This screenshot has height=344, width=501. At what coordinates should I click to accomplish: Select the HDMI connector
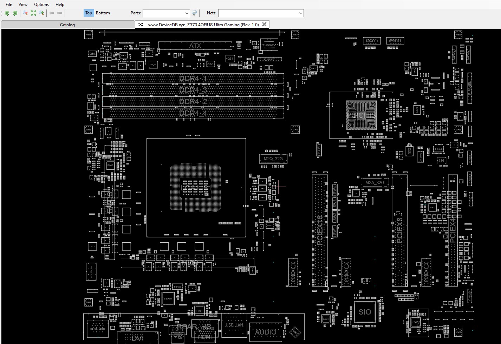coord(205,337)
